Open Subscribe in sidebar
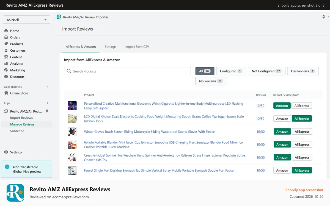The height and width of the screenshot is (206, 330). [x=17, y=131]
